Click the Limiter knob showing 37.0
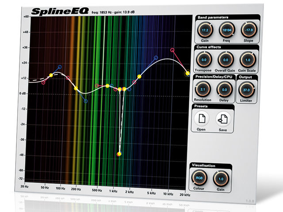283x212 pixels. pos(246,90)
